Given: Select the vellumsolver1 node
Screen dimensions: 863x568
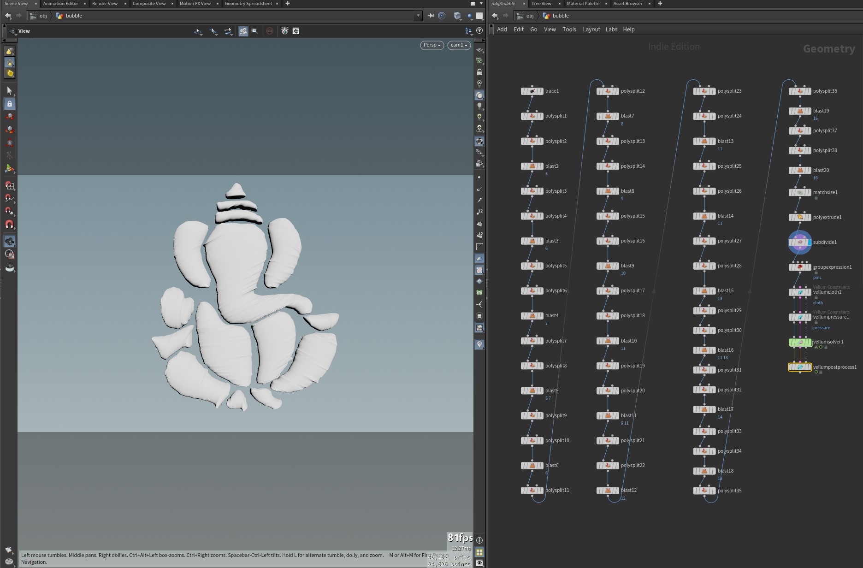Looking at the screenshot, I should pos(800,342).
